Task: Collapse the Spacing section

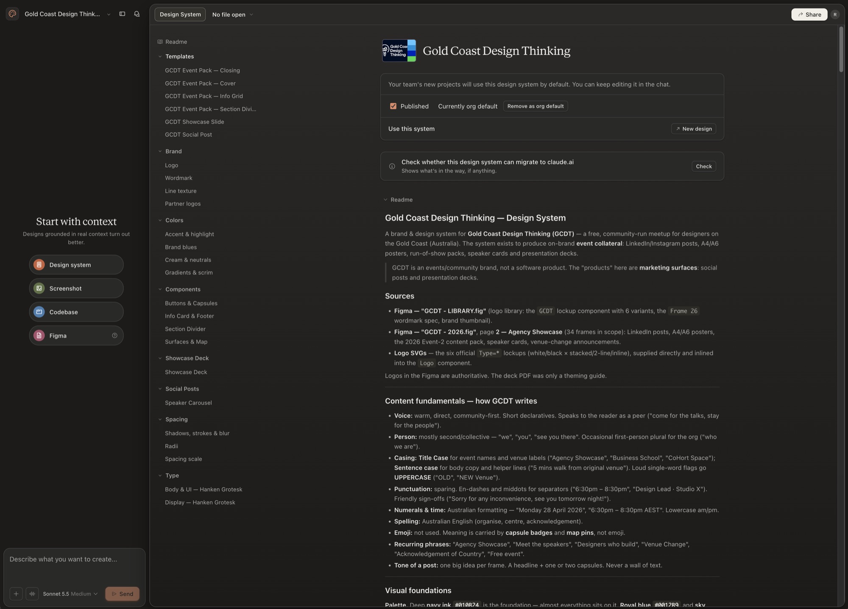Action: click(160, 419)
